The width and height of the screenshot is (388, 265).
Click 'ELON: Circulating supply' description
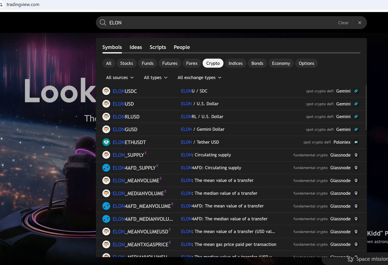pyautogui.click(x=206, y=155)
